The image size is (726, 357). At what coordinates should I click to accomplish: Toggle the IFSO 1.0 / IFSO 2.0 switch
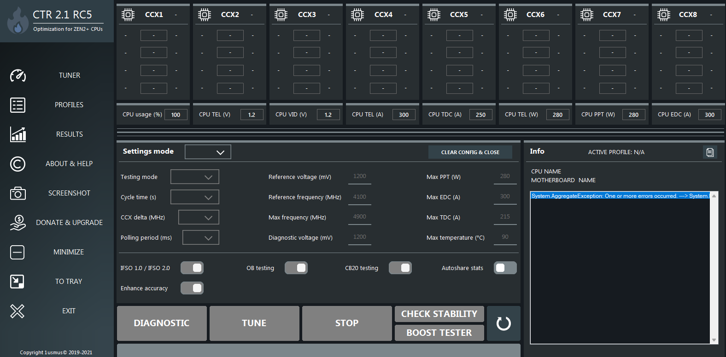tap(192, 268)
